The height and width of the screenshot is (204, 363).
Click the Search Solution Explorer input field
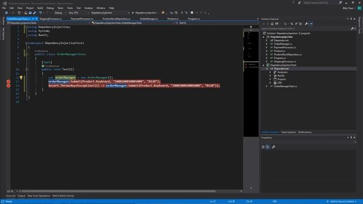click(x=306, y=29)
